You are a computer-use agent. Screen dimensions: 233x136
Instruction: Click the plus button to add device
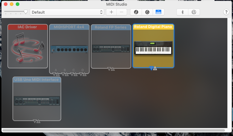[x=111, y=12]
